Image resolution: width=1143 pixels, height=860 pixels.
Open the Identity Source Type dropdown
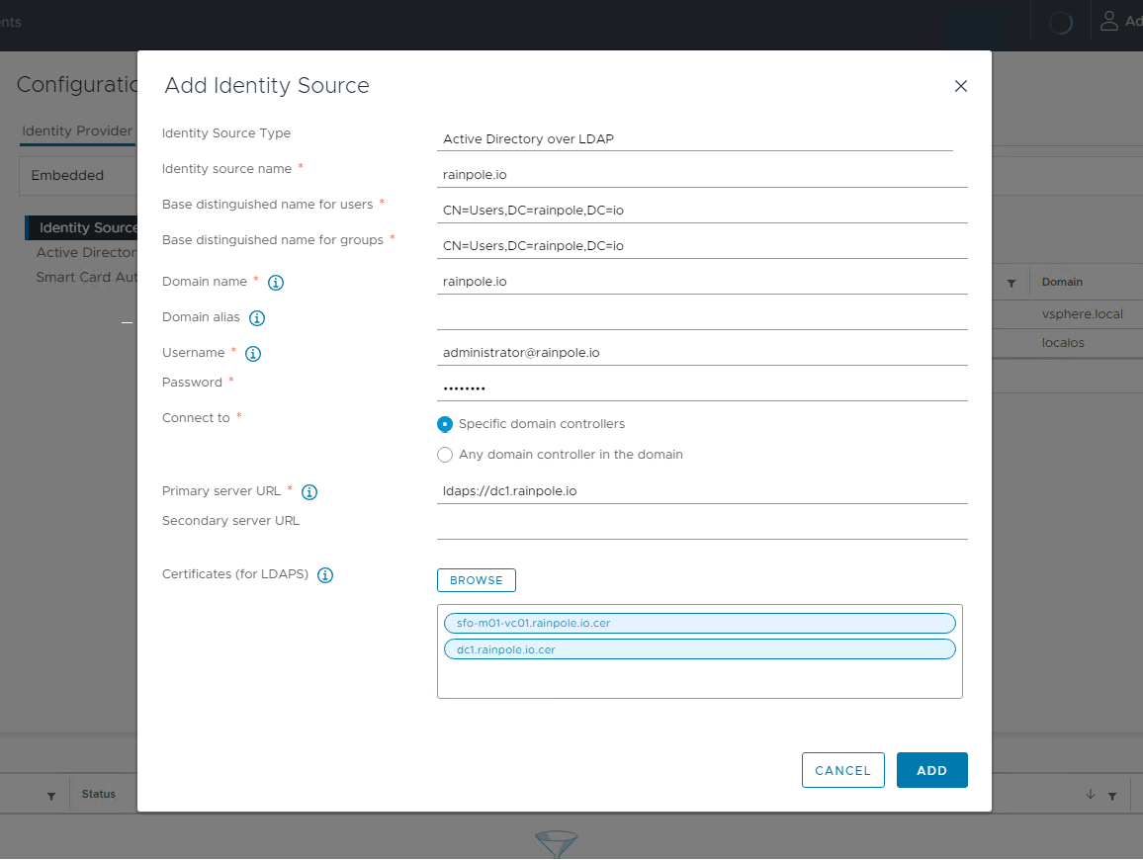695,138
